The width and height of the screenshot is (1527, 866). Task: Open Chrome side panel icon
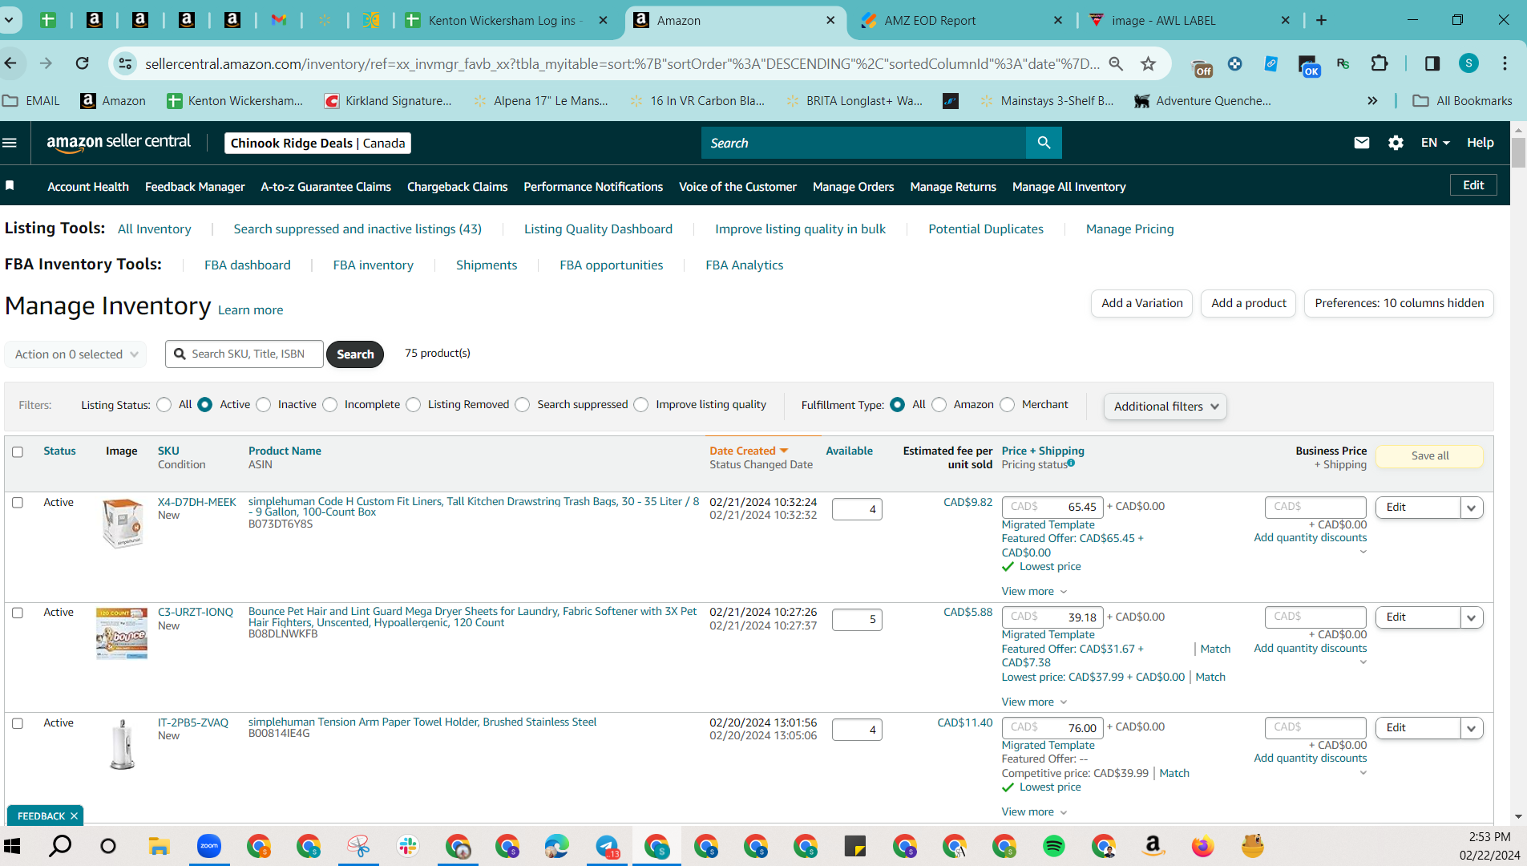point(1432,63)
